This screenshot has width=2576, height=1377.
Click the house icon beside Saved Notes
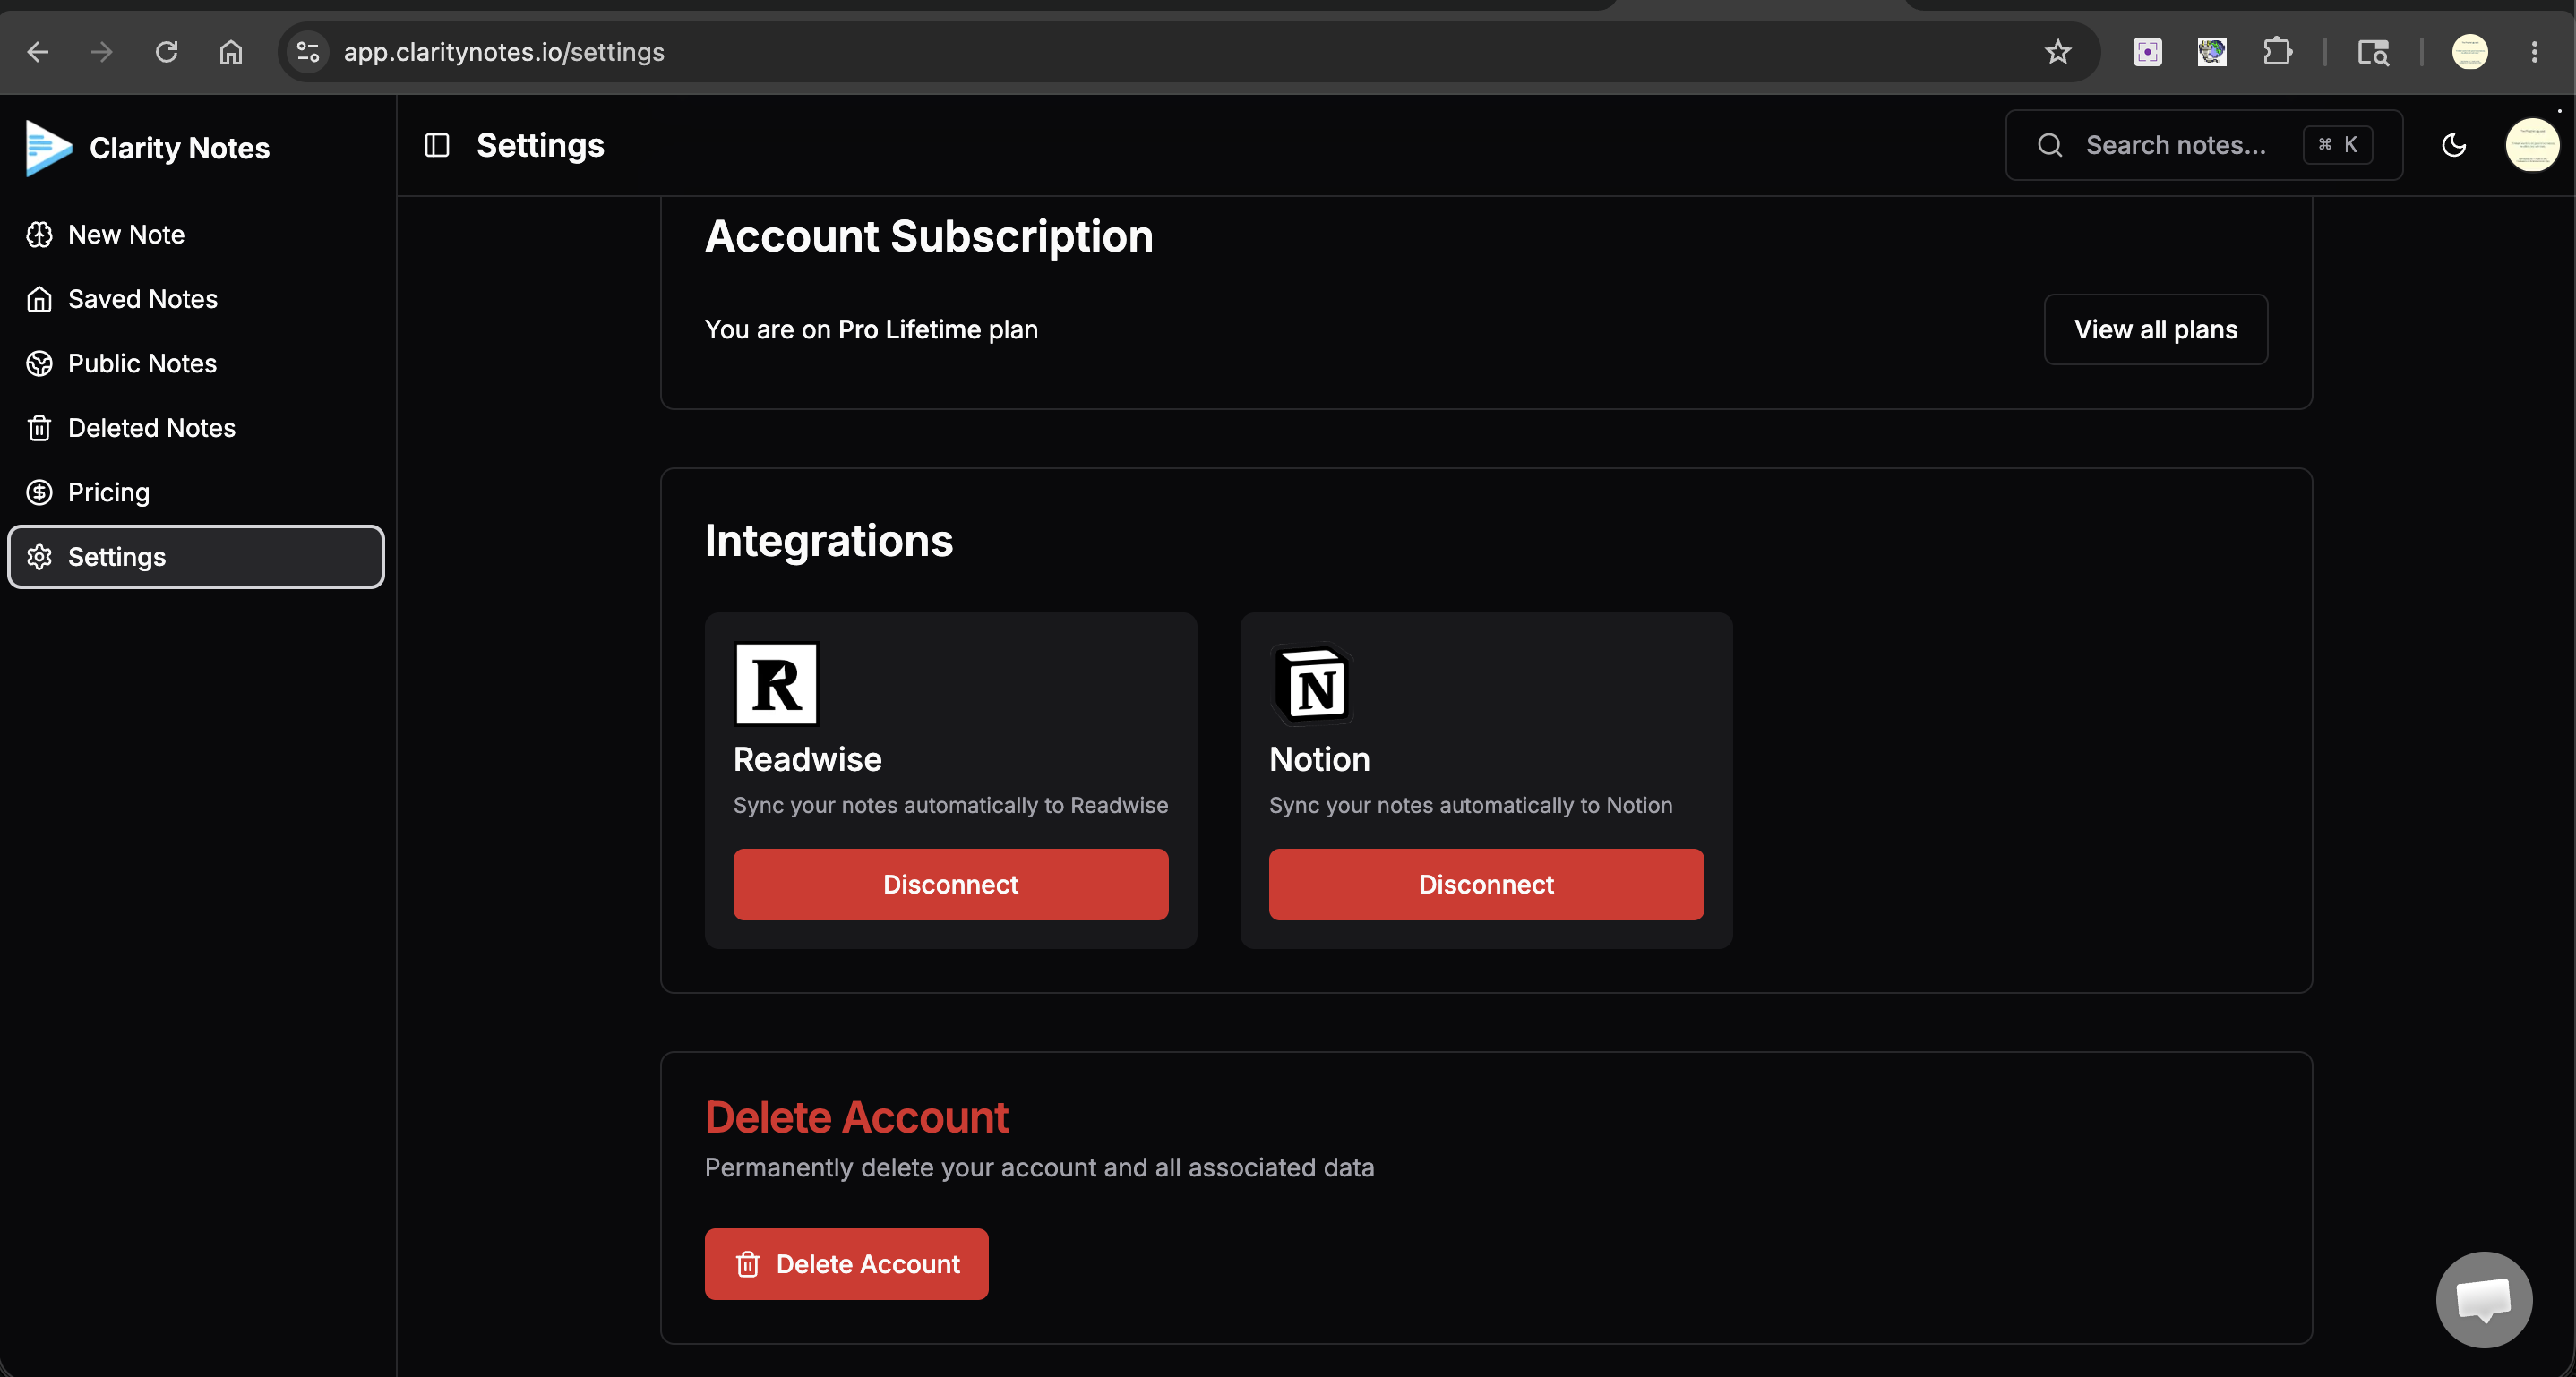point(39,299)
